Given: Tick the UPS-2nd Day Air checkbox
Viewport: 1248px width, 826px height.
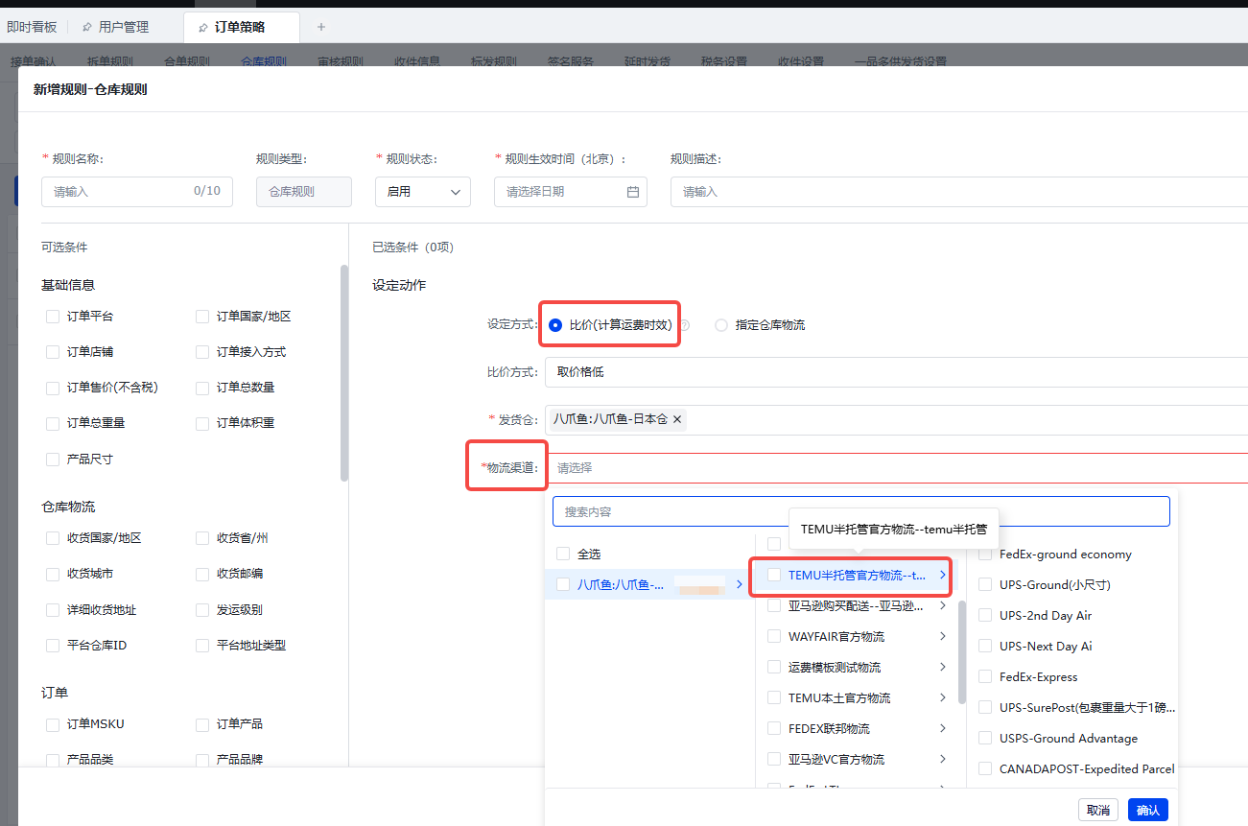Looking at the screenshot, I should pos(985,616).
